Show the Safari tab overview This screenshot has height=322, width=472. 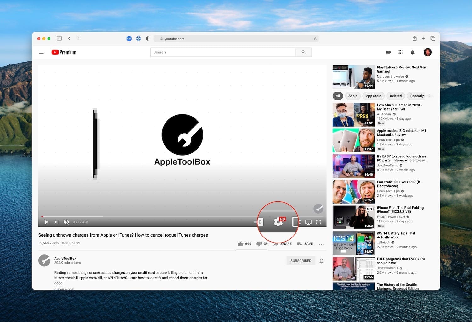[433, 38]
